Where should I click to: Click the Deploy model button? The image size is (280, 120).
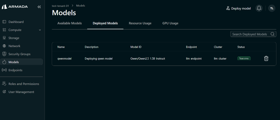click(x=238, y=8)
